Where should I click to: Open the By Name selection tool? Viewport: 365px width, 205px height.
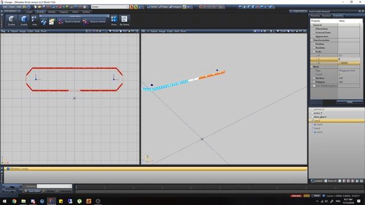(x=124, y=20)
